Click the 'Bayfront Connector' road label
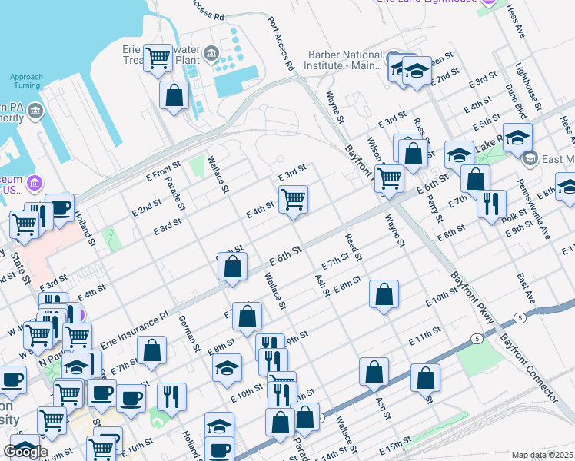 tap(529, 368)
